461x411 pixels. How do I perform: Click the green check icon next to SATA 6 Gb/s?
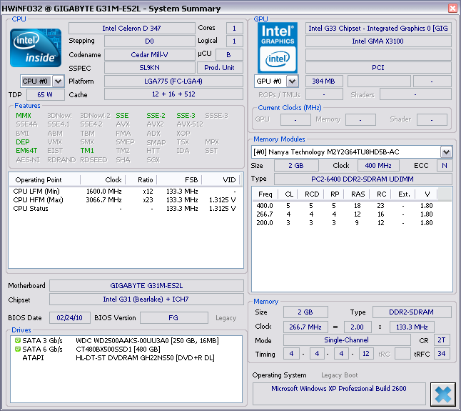pyautogui.click(x=18, y=349)
